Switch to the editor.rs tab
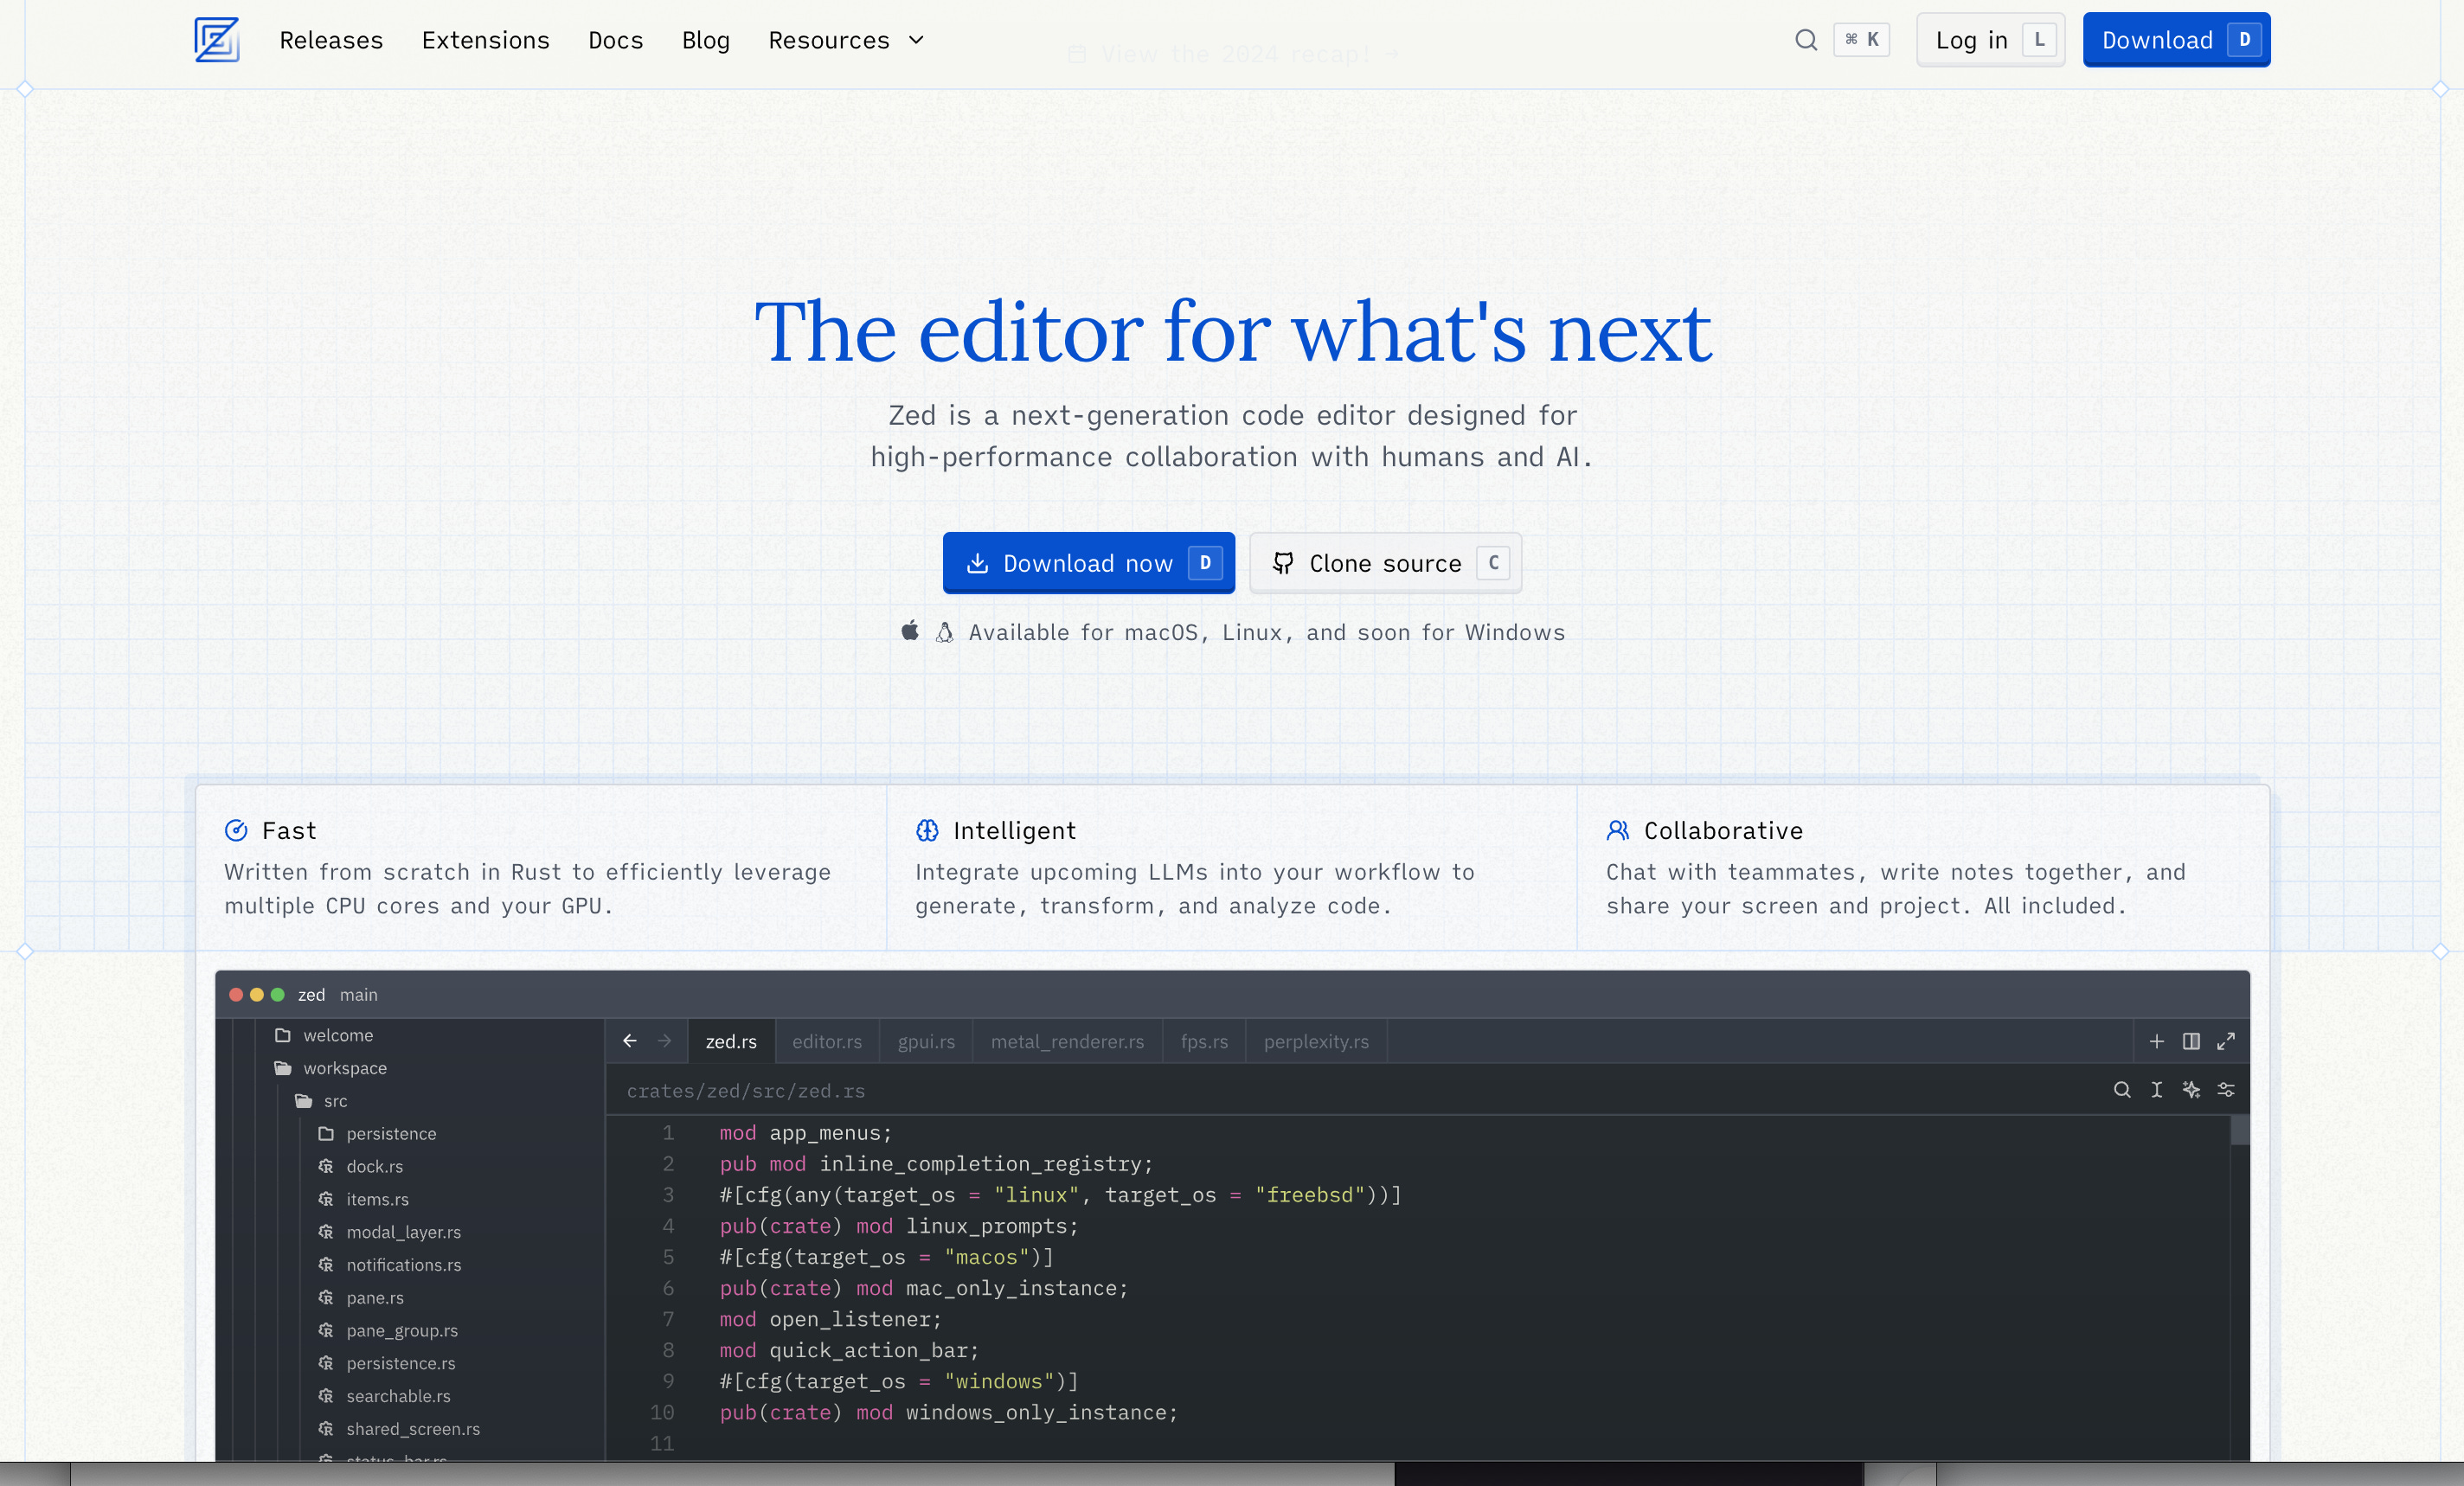The height and width of the screenshot is (1486, 2464). tap(827, 1041)
